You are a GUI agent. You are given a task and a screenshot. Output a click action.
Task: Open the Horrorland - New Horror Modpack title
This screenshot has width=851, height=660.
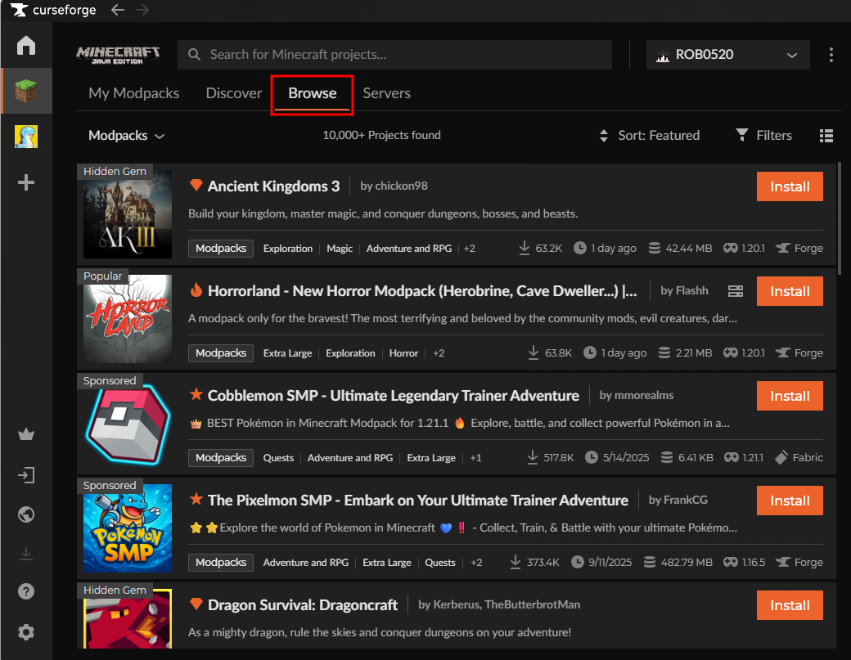tap(422, 290)
